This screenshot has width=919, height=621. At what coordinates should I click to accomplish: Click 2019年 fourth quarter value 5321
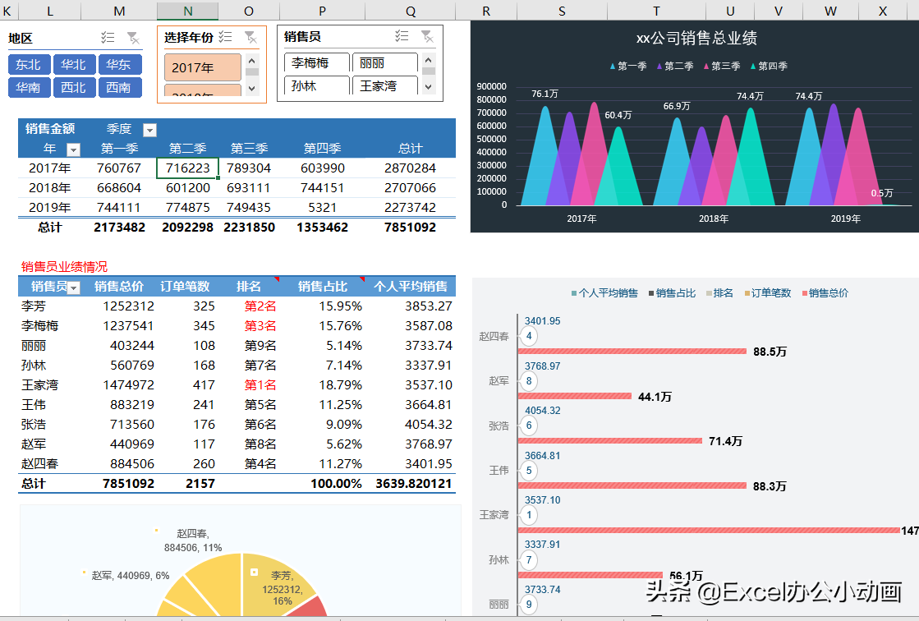(323, 208)
